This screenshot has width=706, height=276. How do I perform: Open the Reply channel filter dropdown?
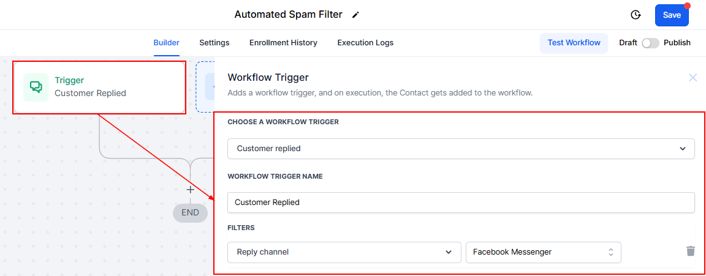[344, 252]
